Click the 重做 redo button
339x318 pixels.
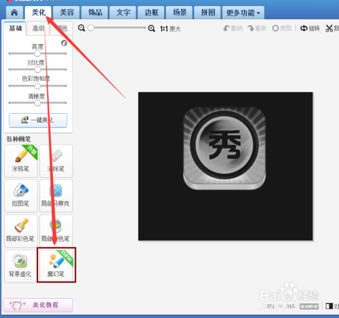pyautogui.click(x=257, y=28)
